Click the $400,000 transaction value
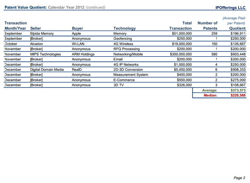250x183 pixels. (x=184, y=75)
